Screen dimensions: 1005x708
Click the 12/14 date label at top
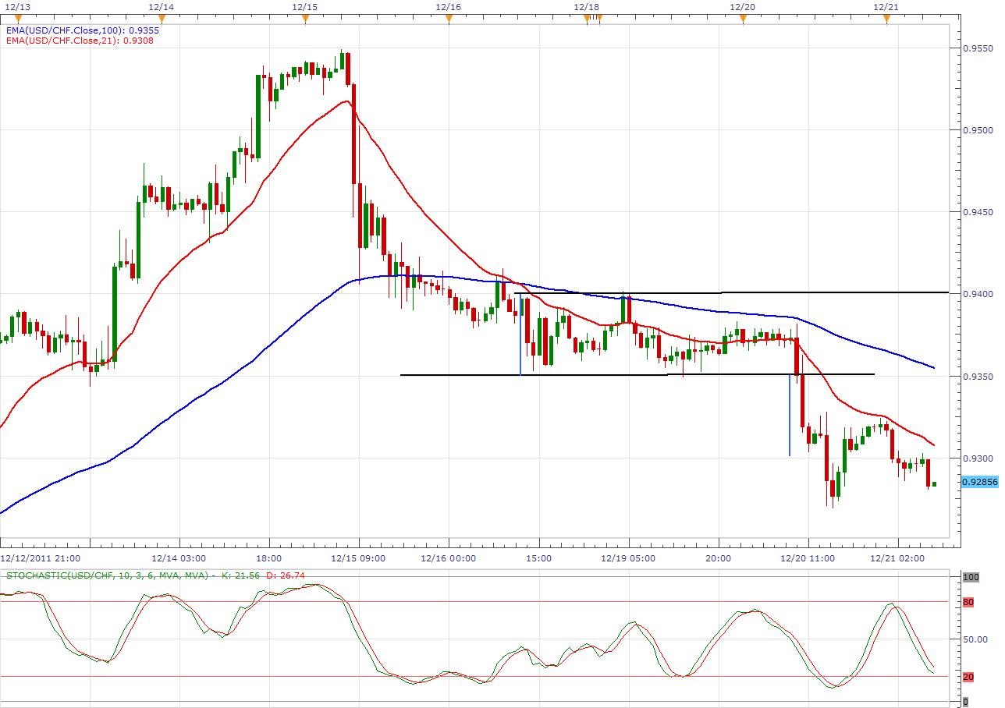coord(162,6)
